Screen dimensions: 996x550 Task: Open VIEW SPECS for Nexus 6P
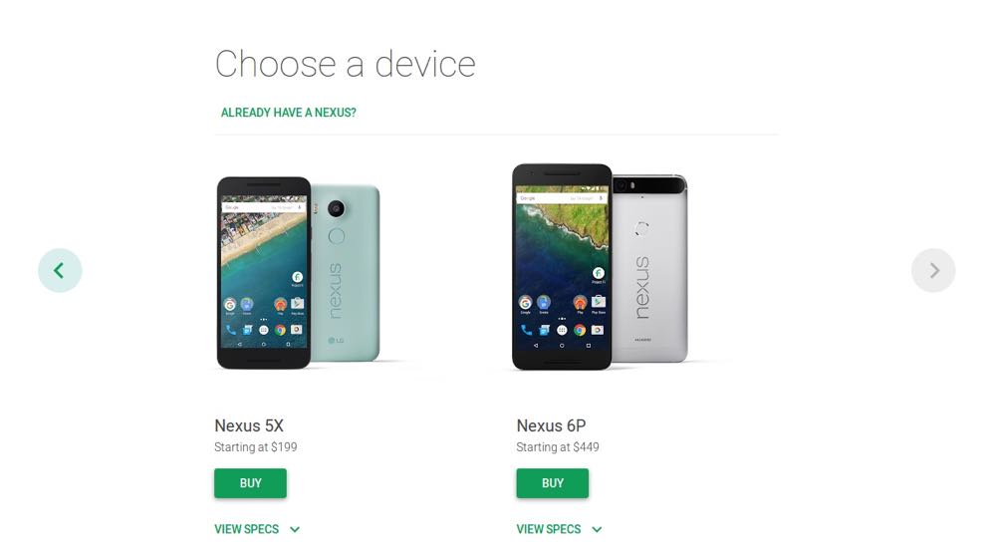tap(548, 529)
